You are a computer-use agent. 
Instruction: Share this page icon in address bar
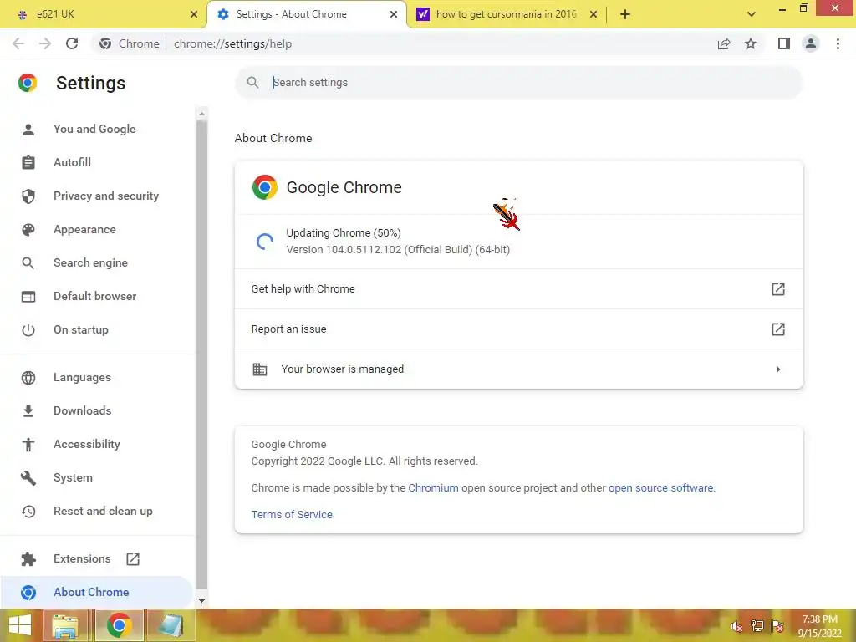(724, 43)
